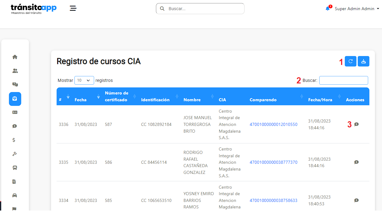Click certificate number 585
Viewport: 382px width, 213px height.
pyautogui.click(x=108, y=200)
